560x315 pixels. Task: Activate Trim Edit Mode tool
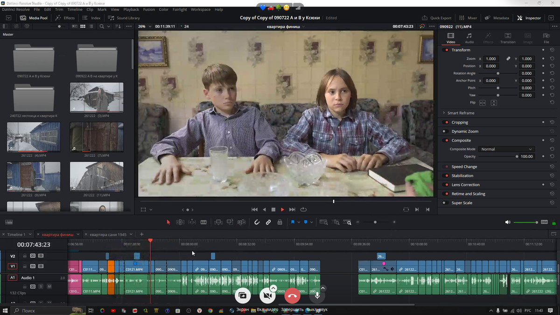pos(180,222)
